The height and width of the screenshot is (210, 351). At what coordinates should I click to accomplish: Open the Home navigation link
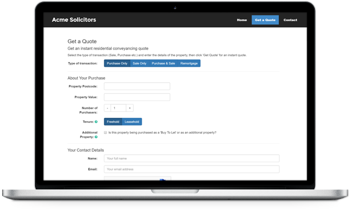click(x=242, y=20)
